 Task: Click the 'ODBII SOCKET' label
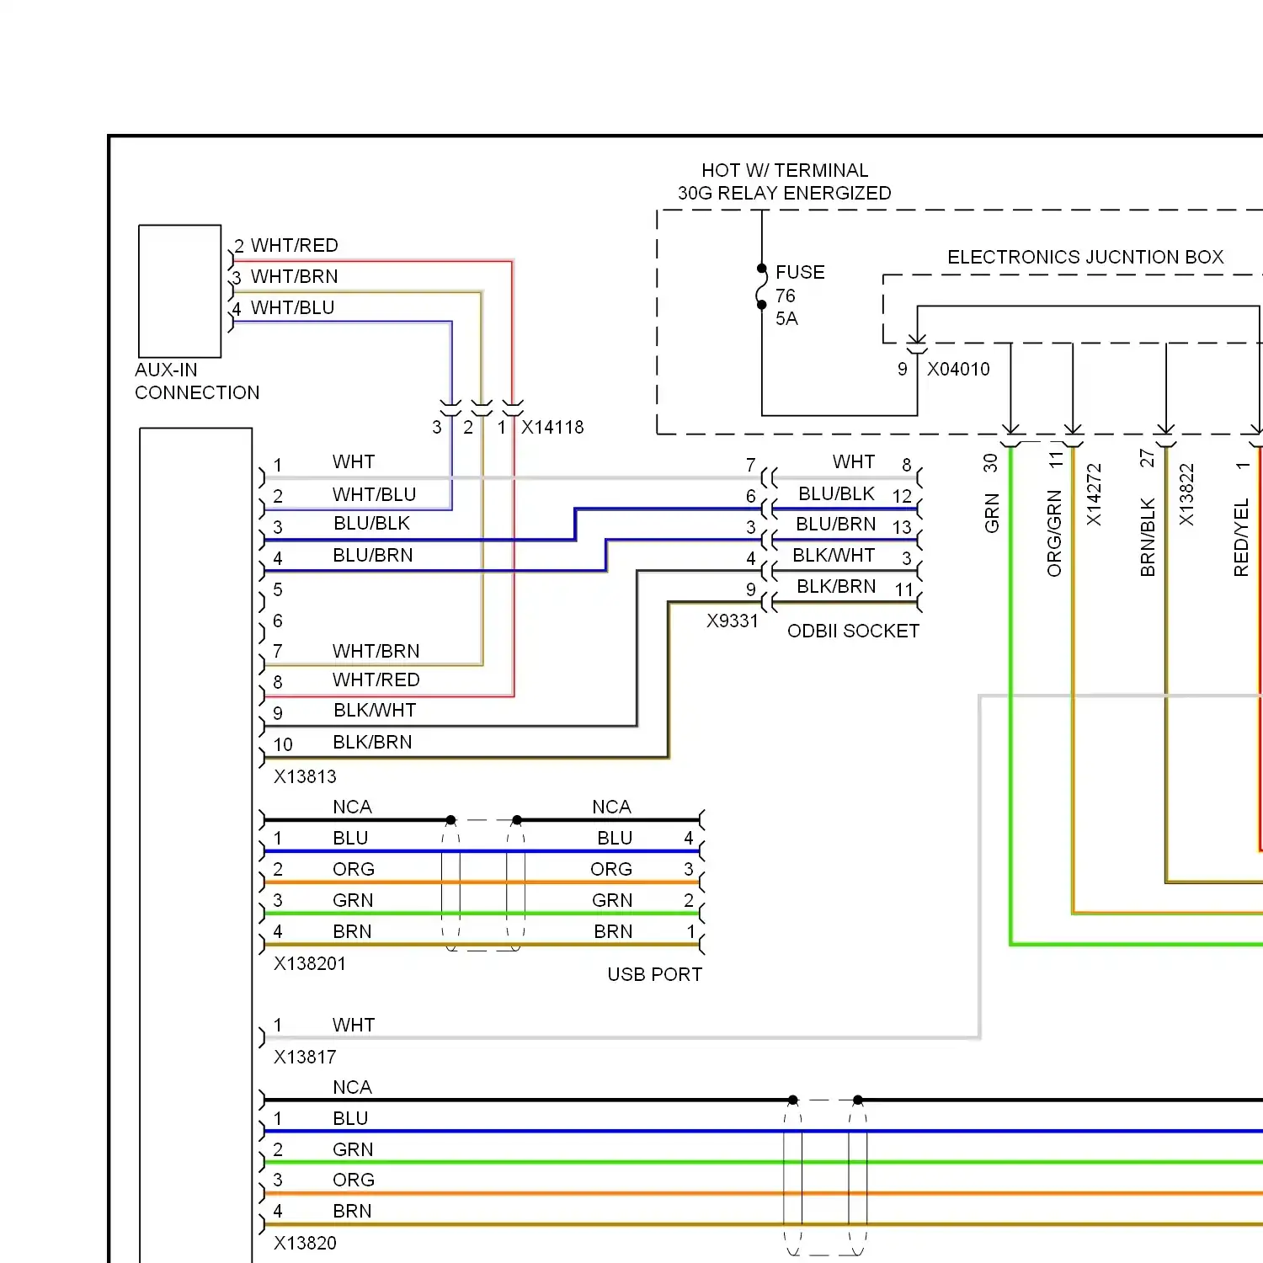[x=853, y=631]
